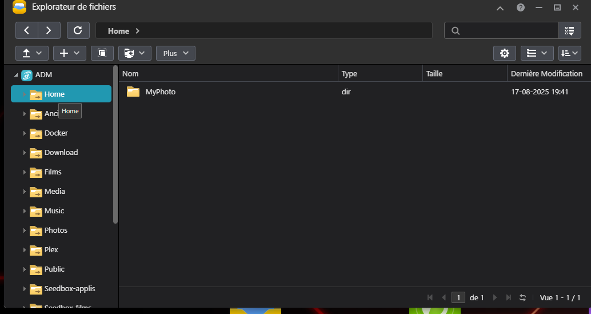This screenshot has height=314, width=591.
Task: Go forward with the right arrow button
Action: [49, 30]
